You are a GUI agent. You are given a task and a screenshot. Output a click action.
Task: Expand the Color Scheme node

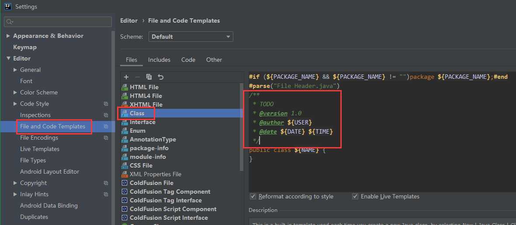15,93
